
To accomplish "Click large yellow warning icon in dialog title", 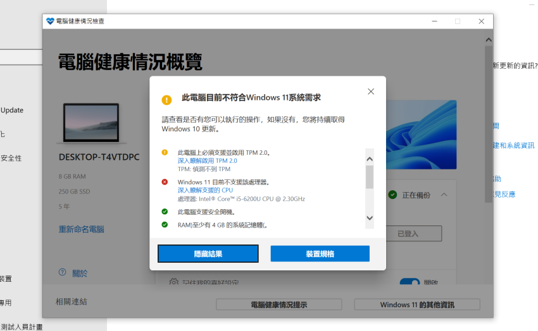I will 166,100.
